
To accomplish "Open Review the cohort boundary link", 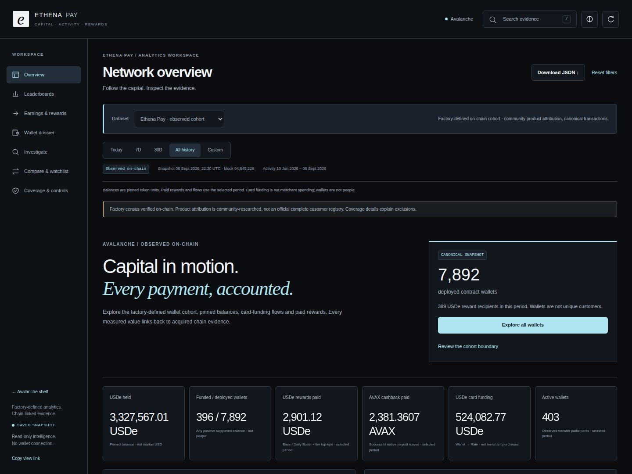I will pos(468,346).
